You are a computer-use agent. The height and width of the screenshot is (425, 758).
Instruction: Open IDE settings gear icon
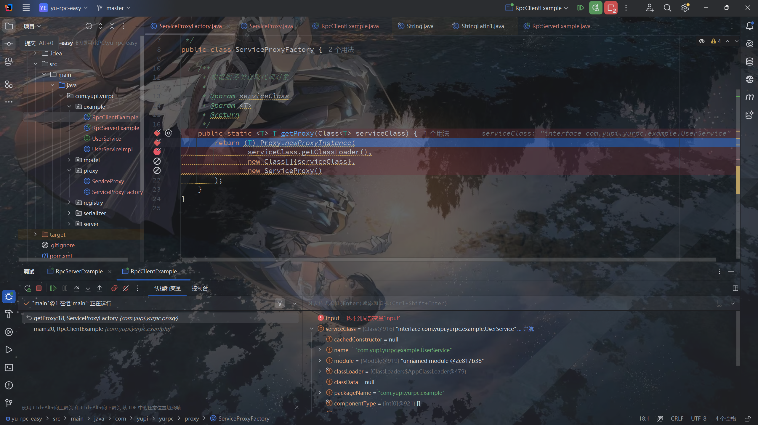pyautogui.click(x=685, y=8)
